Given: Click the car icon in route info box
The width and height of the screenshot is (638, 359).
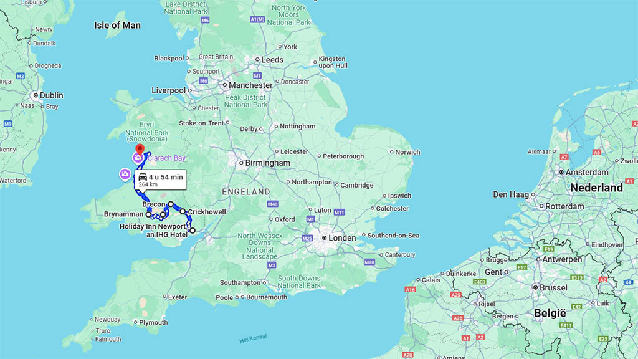Looking at the screenshot, I should [143, 177].
